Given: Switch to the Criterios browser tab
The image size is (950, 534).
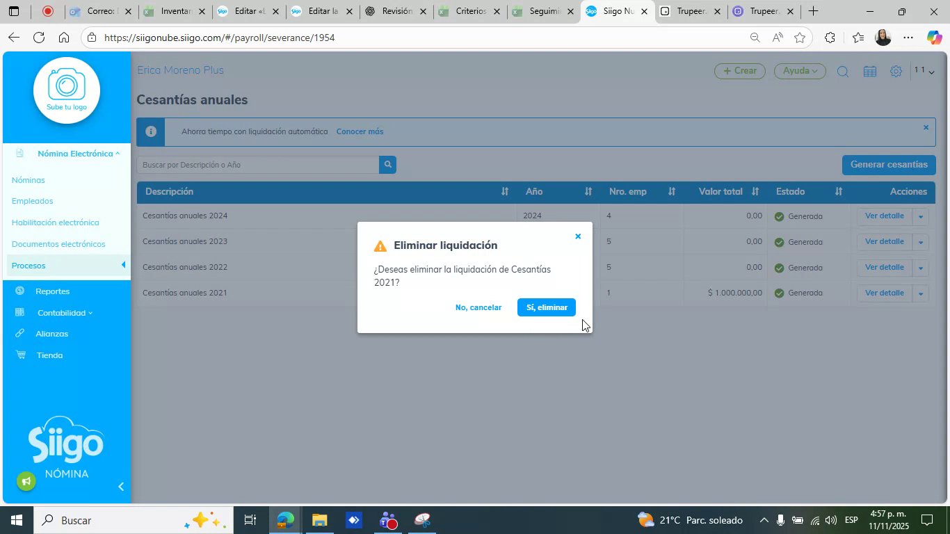Looking at the screenshot, I should (x=471, y=11).
